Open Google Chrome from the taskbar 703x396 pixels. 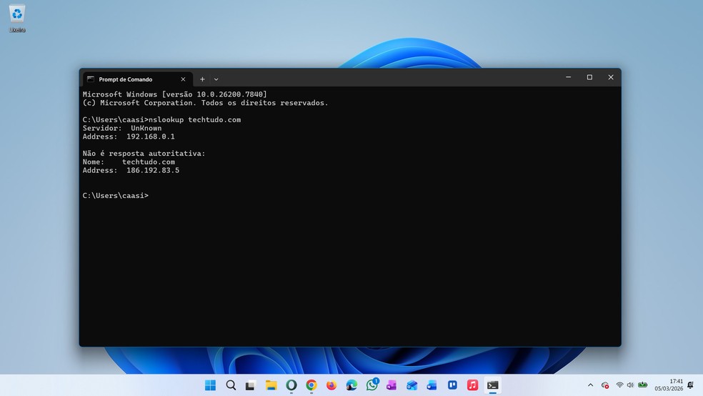(311, 385)
